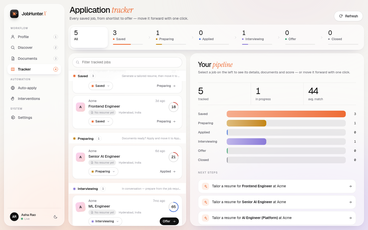This screenshot has width=368, height=230.
Task: Tailor a resume for Frontend Engineer
Action: point(277,186)
